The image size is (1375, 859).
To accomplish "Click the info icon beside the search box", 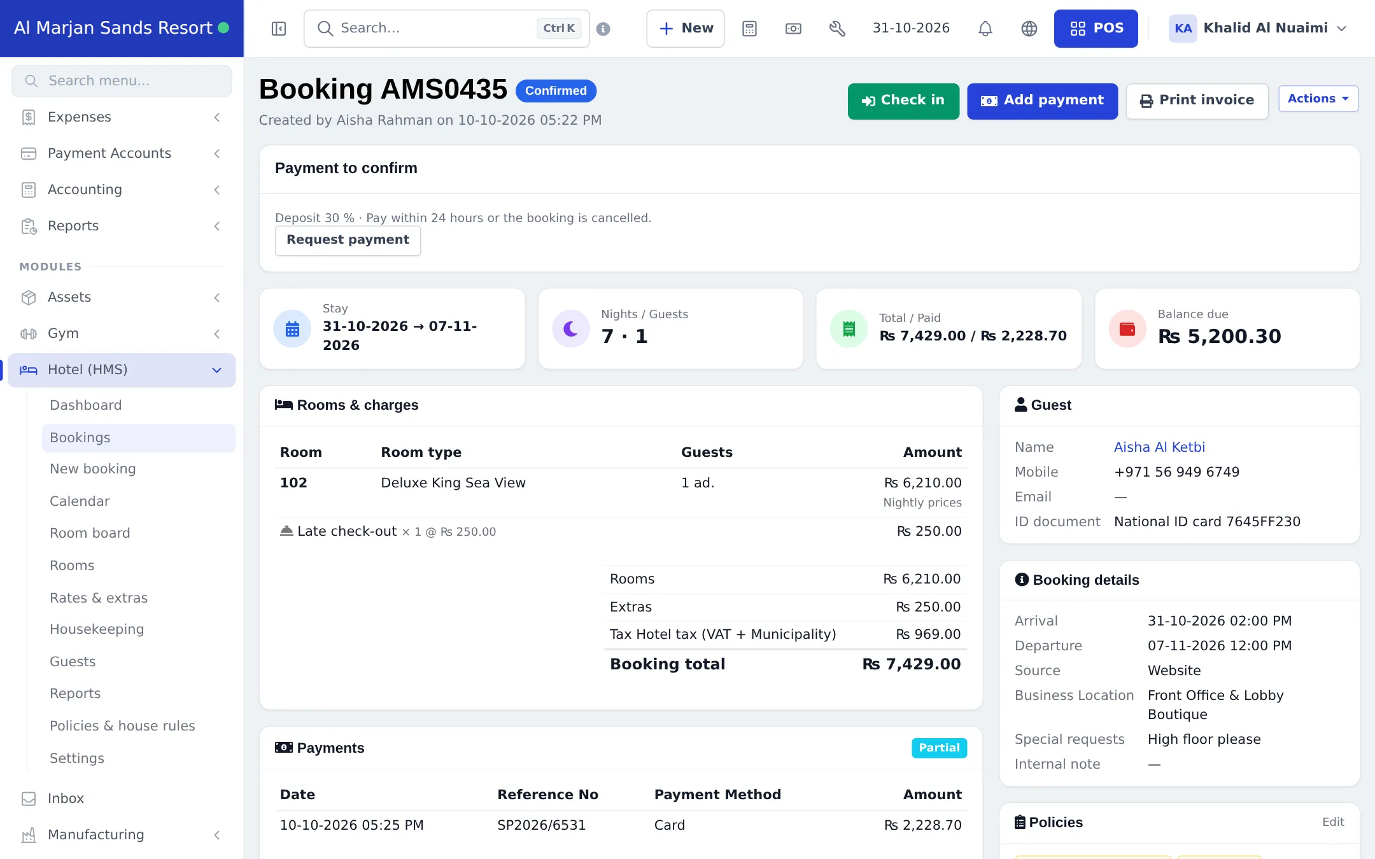I will coord(603,29).
